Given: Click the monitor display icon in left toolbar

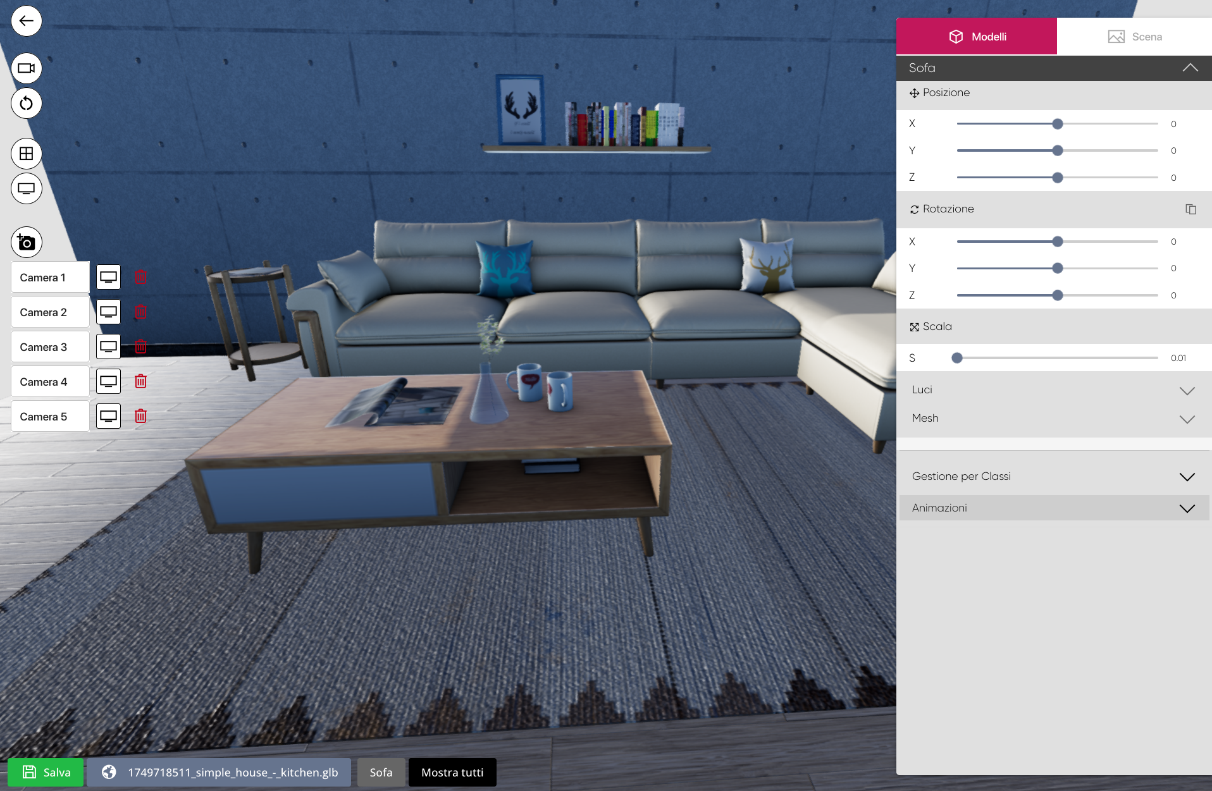Looking at the screenshot, I should click(x=27, y=188).
